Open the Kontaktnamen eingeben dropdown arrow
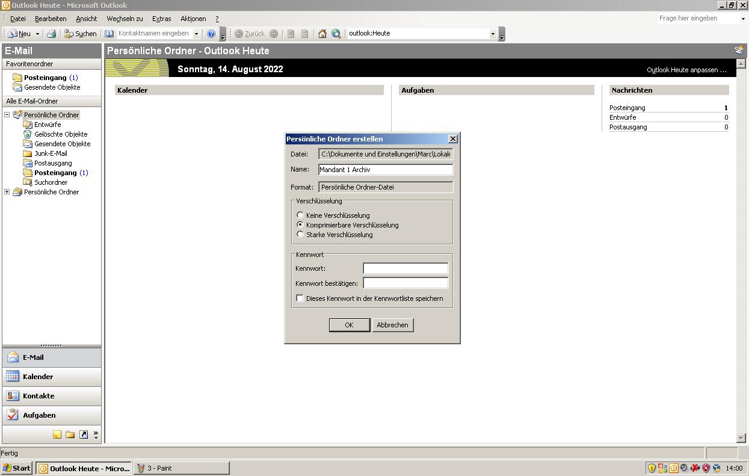749x476 pixels. coord(196,34)
